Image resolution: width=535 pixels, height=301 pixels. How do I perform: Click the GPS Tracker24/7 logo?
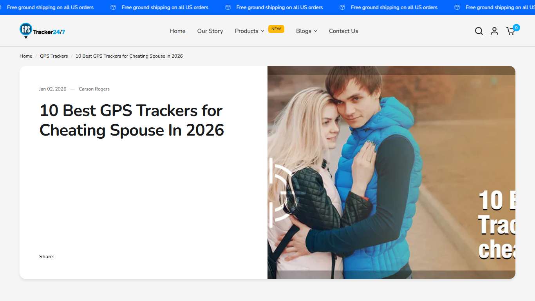(x=42, y=31)
